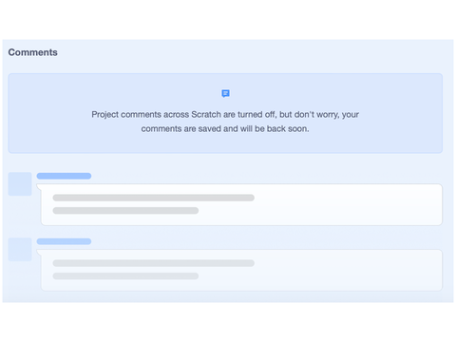Image resolution: width=456 pixels, height=342 pixels.
Task: Click the "Project comments across Scratch" line
Action: coord(225,115)
